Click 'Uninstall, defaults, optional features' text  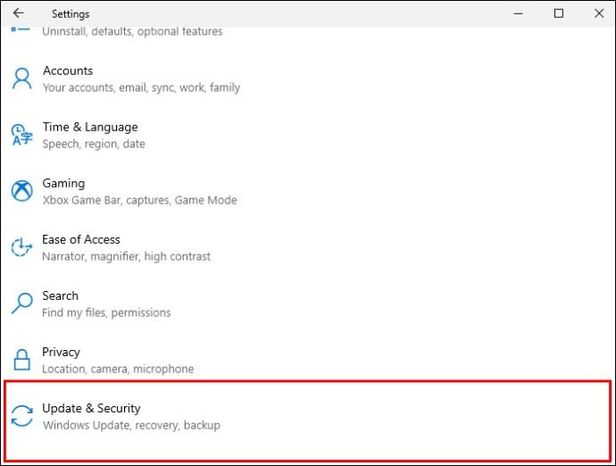(132, 31)
